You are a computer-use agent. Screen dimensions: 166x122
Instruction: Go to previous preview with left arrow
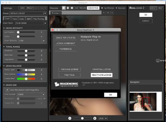click(x=104, y=13)
